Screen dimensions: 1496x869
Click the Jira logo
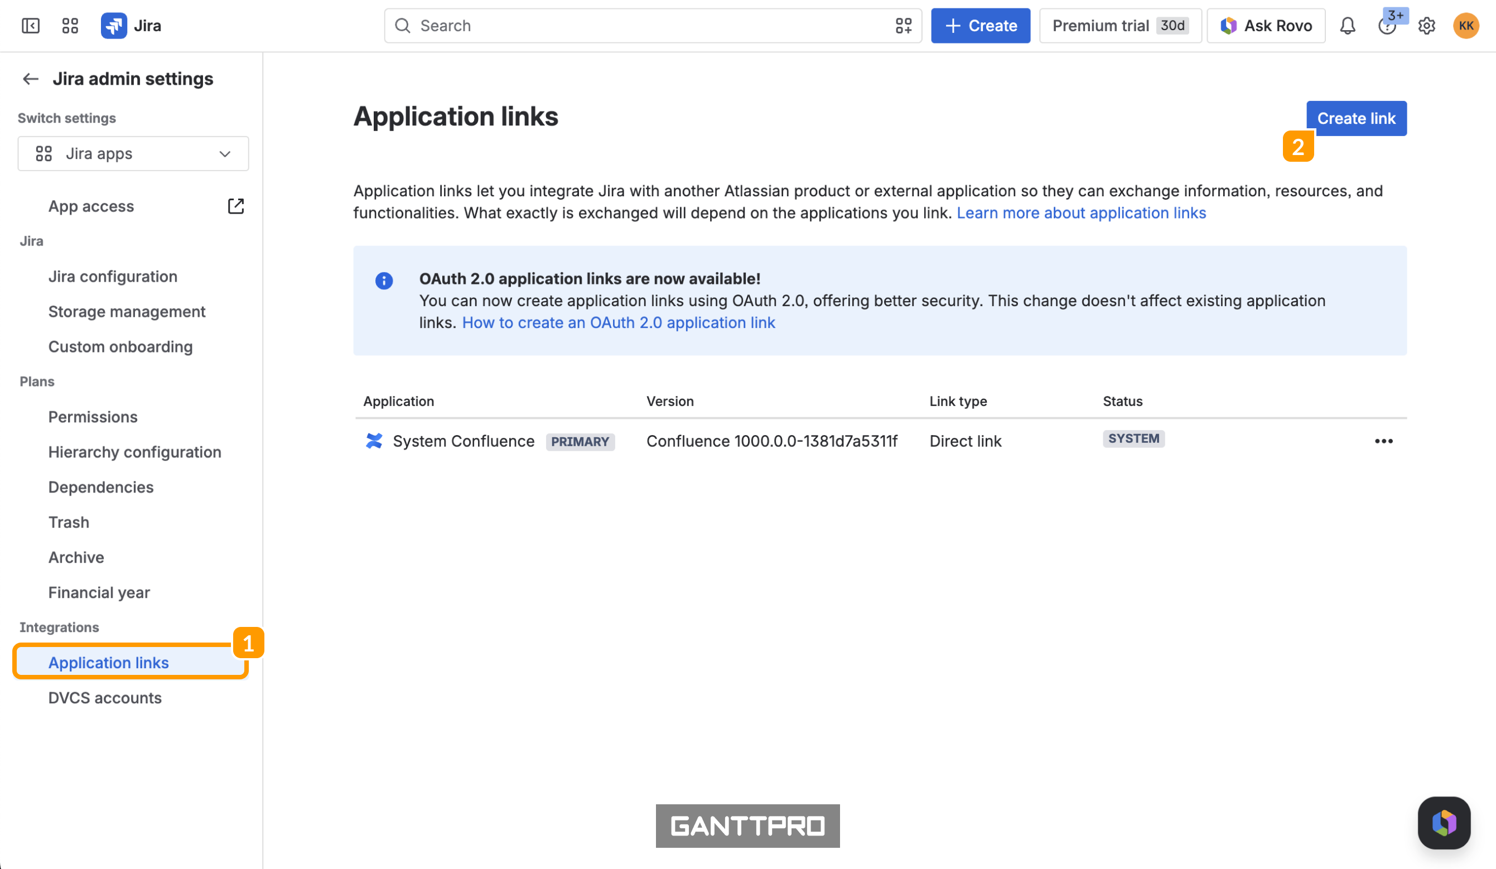114,26
